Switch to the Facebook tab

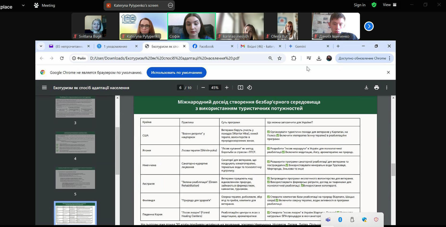point(207,46)
